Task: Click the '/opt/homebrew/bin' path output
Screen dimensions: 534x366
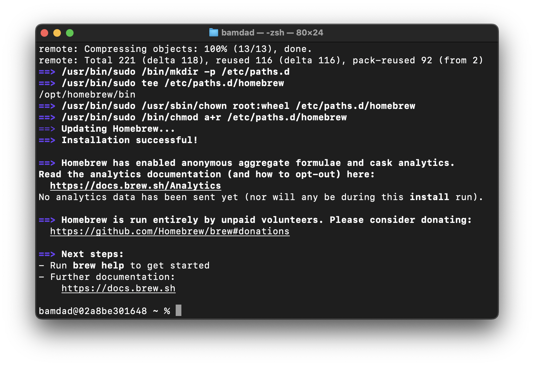Action: 87,95
